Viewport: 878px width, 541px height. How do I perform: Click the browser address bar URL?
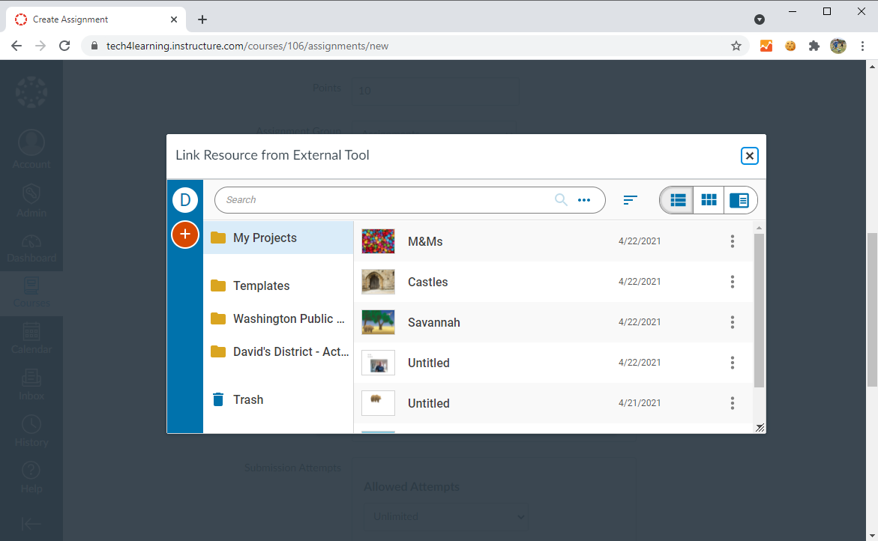pos(247,46)
